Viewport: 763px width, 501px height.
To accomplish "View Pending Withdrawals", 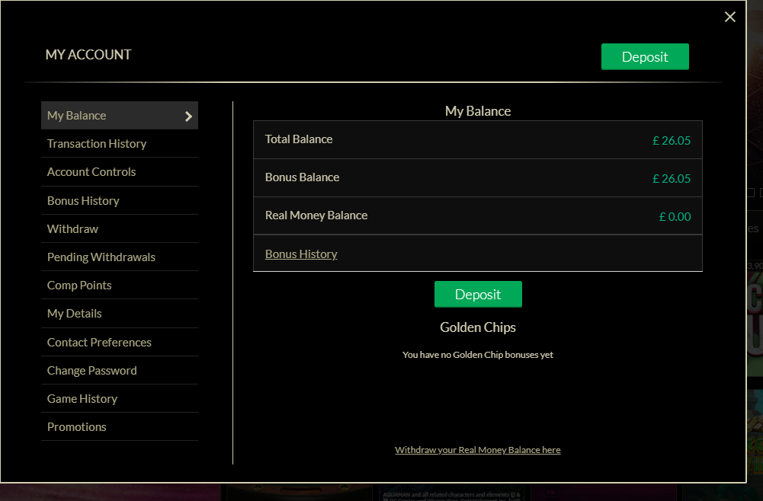I will 101,257.
